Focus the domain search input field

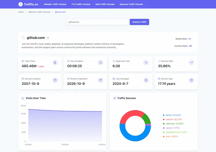(x=98, y=22)
